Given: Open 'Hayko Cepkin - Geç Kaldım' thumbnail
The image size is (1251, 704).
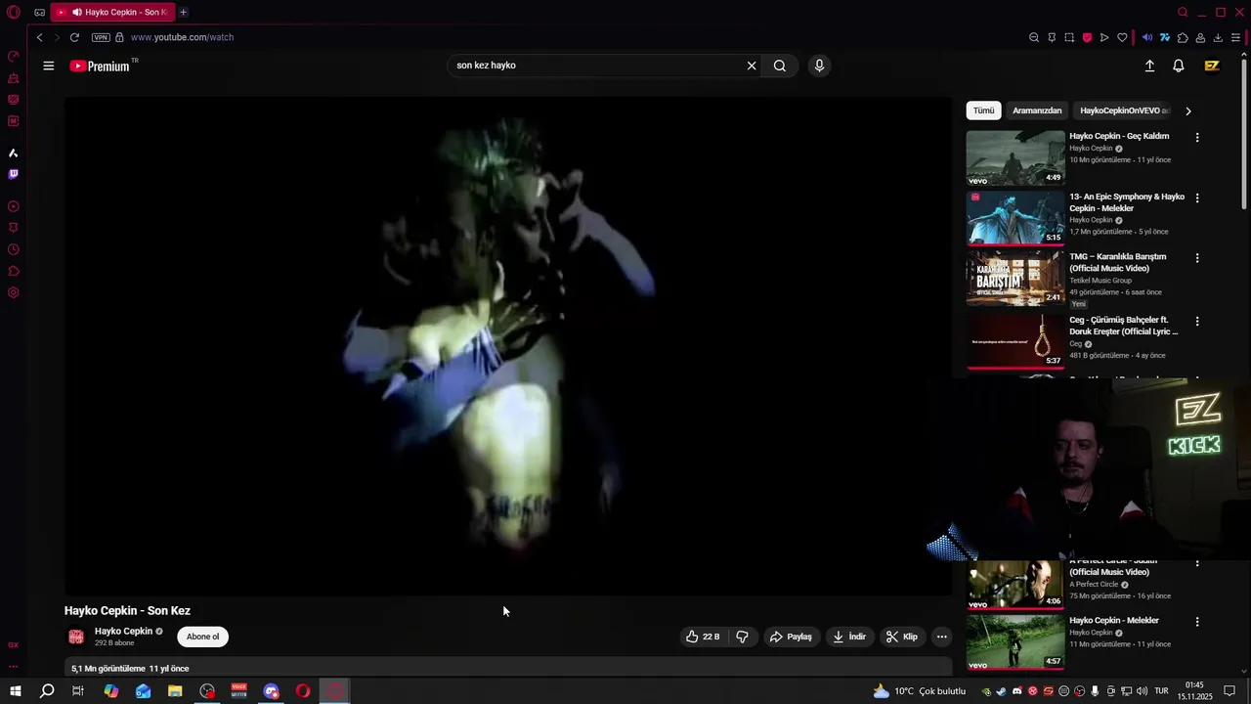Looking at the screenshot, I should (1015, 157).
